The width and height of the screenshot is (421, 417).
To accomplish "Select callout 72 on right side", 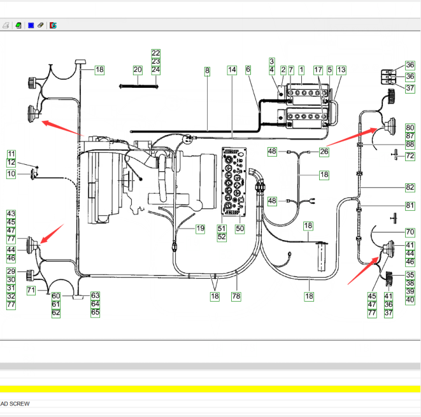I will pyautogui.click(x=410, y=156).
